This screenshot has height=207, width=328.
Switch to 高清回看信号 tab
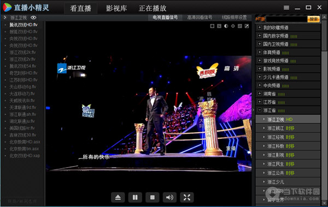[x=200, y=17]
